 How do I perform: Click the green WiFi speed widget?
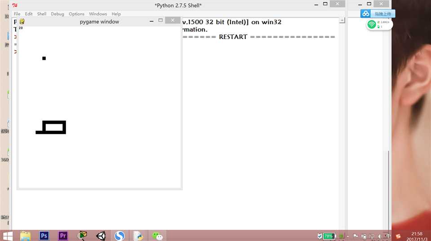pyautogui.click(x=379, y=24)
